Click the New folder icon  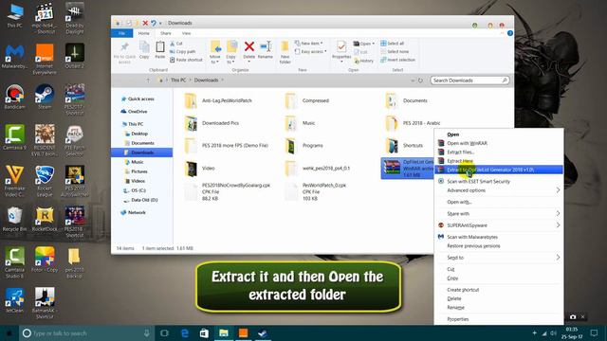[285, 47]
